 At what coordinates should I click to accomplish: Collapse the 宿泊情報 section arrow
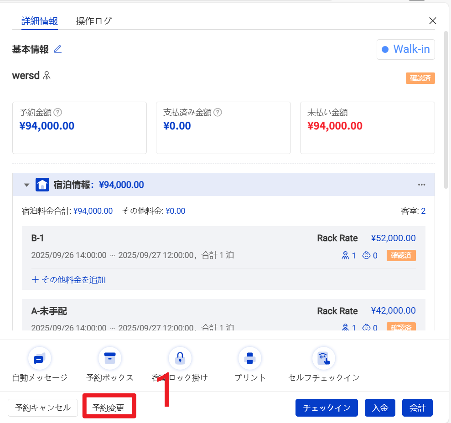(26, 185)
